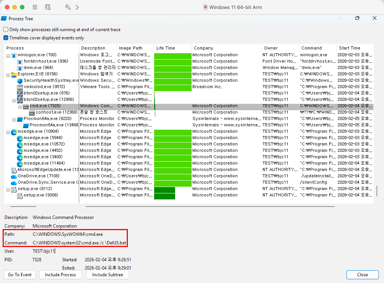Click the SecurityHealthSystray shield icon

point(20,81)
